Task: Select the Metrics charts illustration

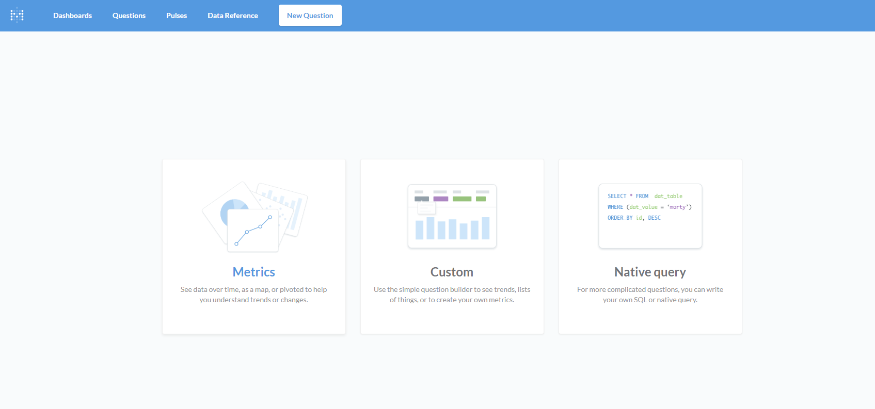Action: [x=254, y=217]
